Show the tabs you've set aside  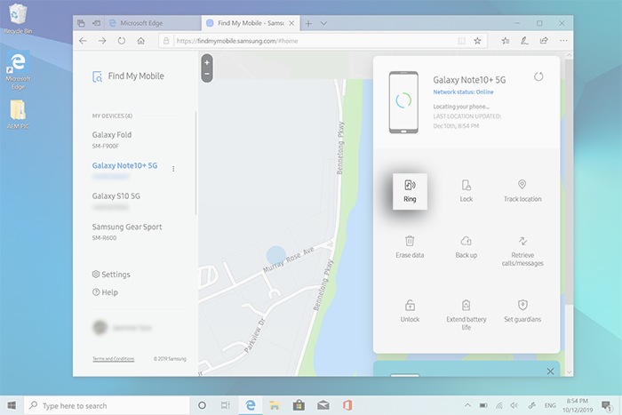pyautogui.click(x=81, y=23)
